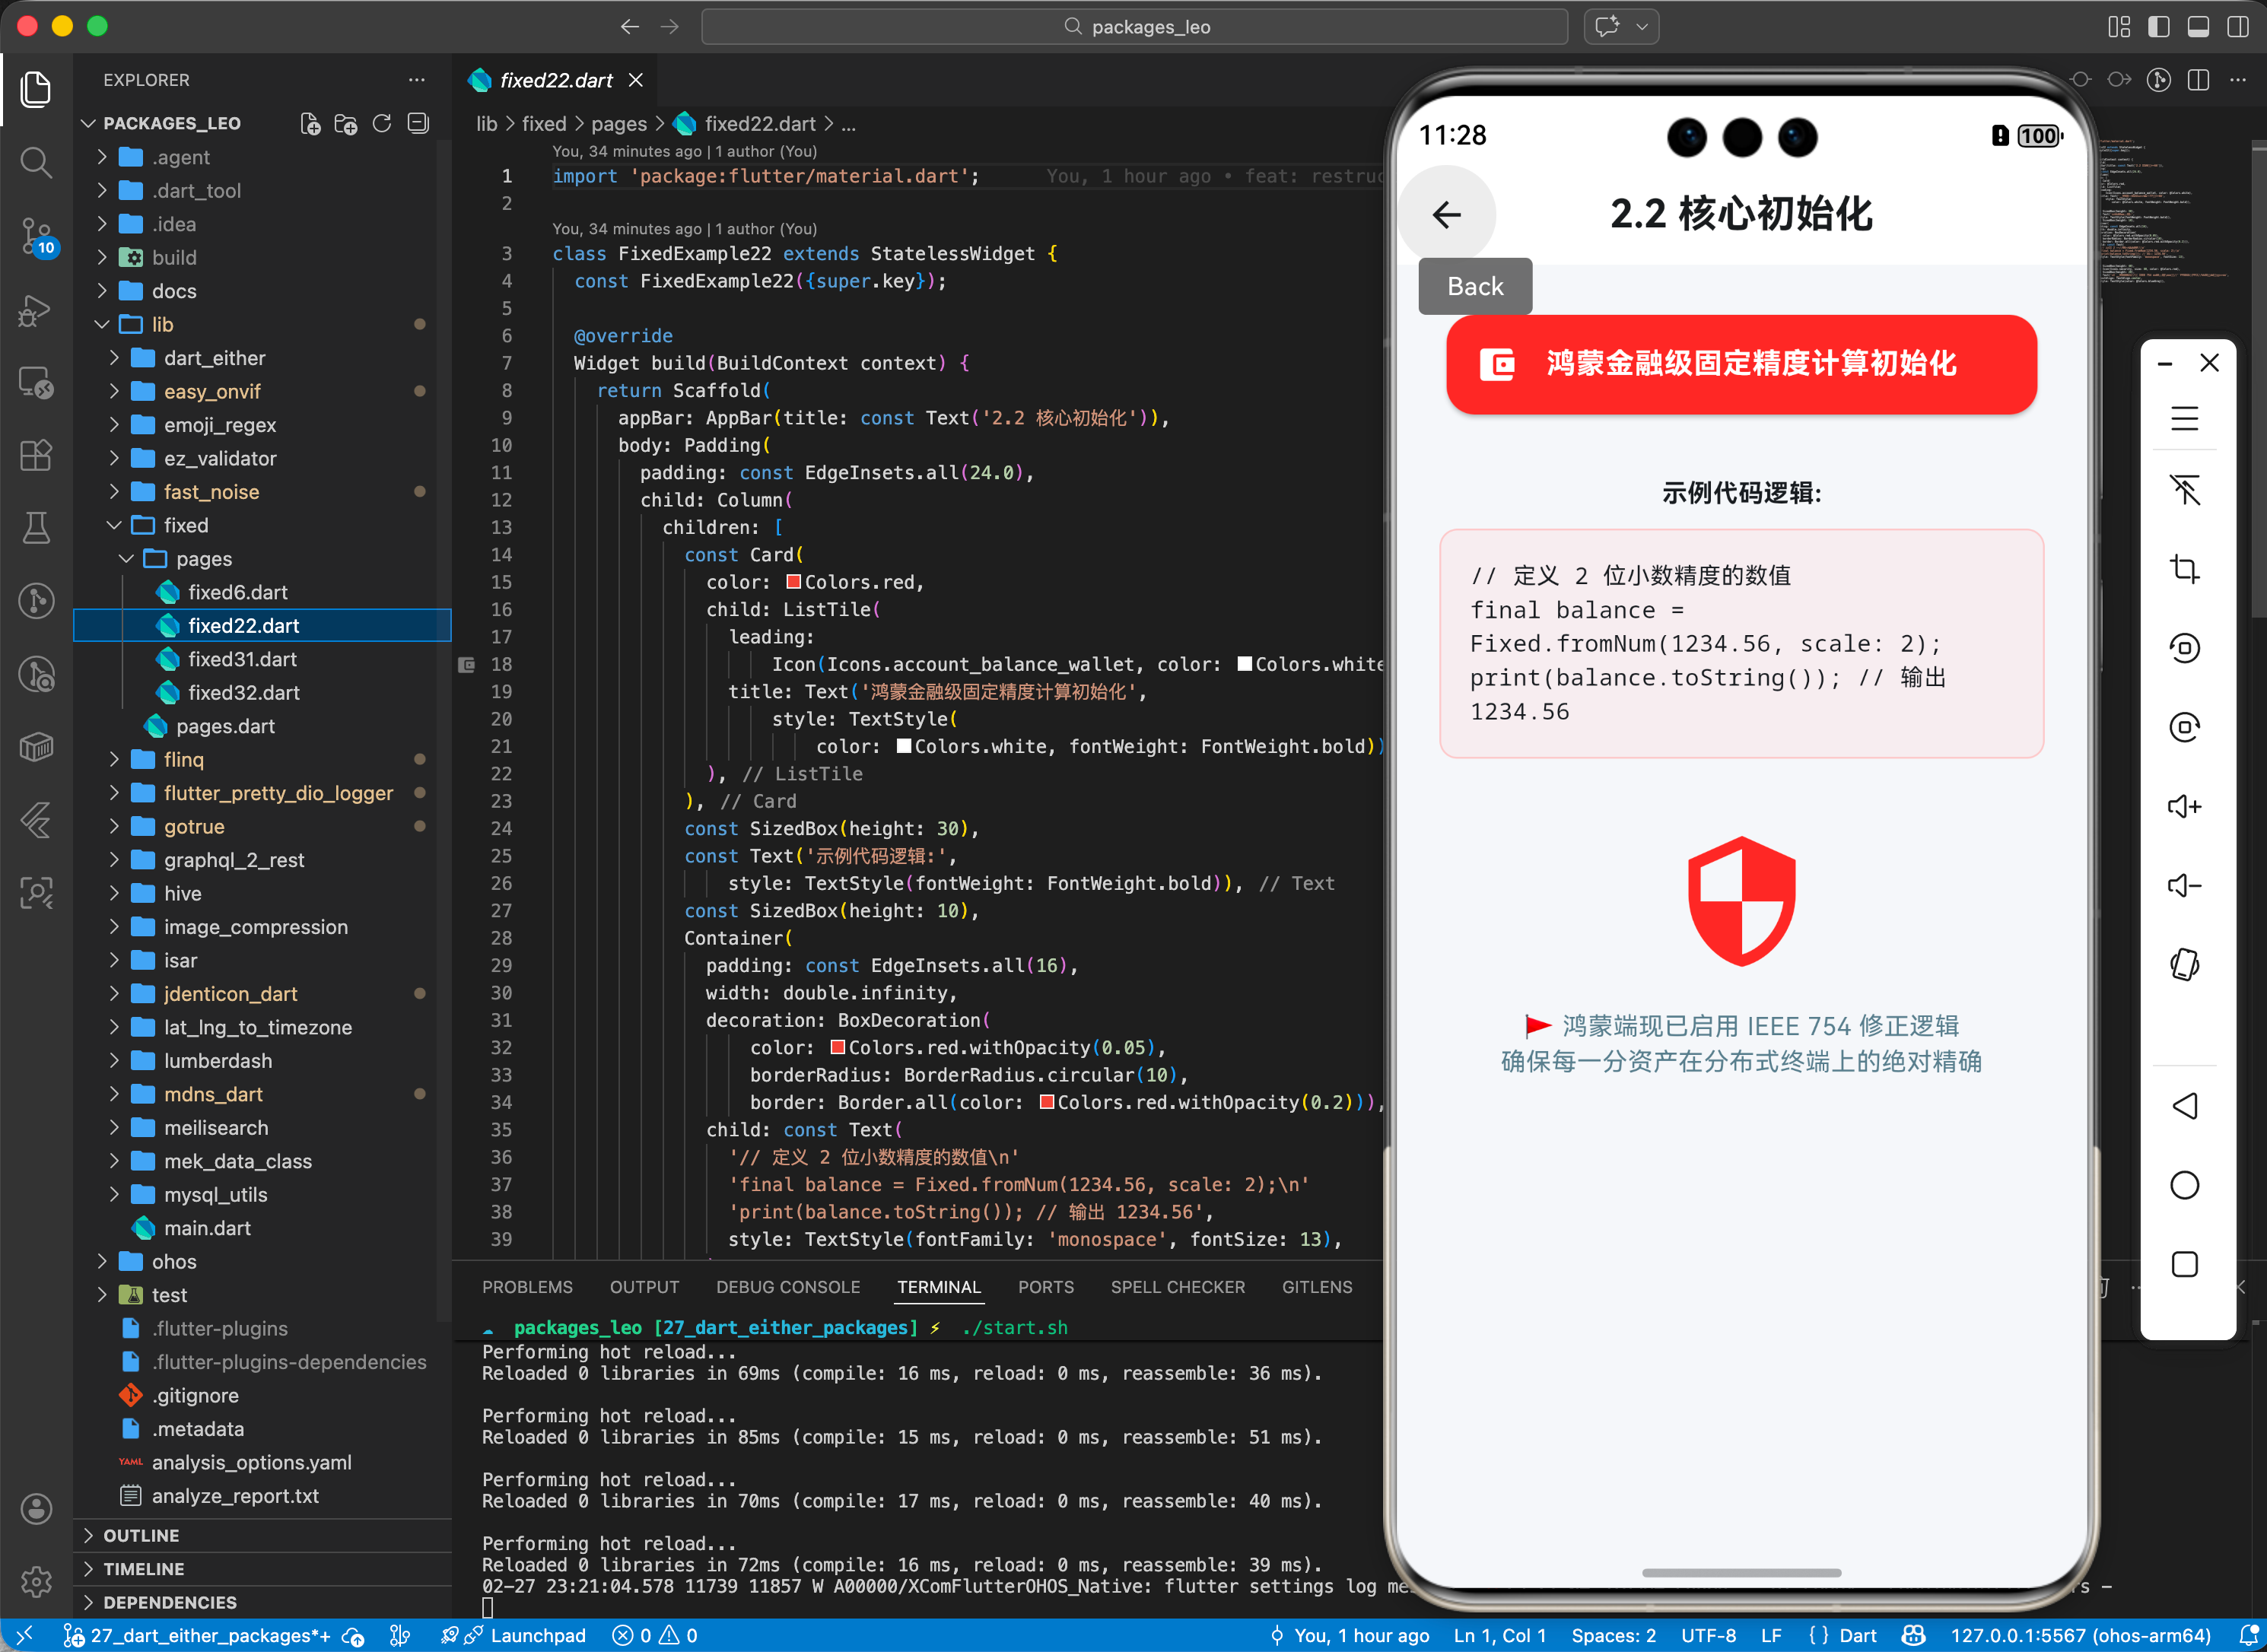Image resolution: width=2267 pixels, height=1652 pixels.
Task: Switch to the DEBUG CONSOLE tab
Action: coord(787,1287)
